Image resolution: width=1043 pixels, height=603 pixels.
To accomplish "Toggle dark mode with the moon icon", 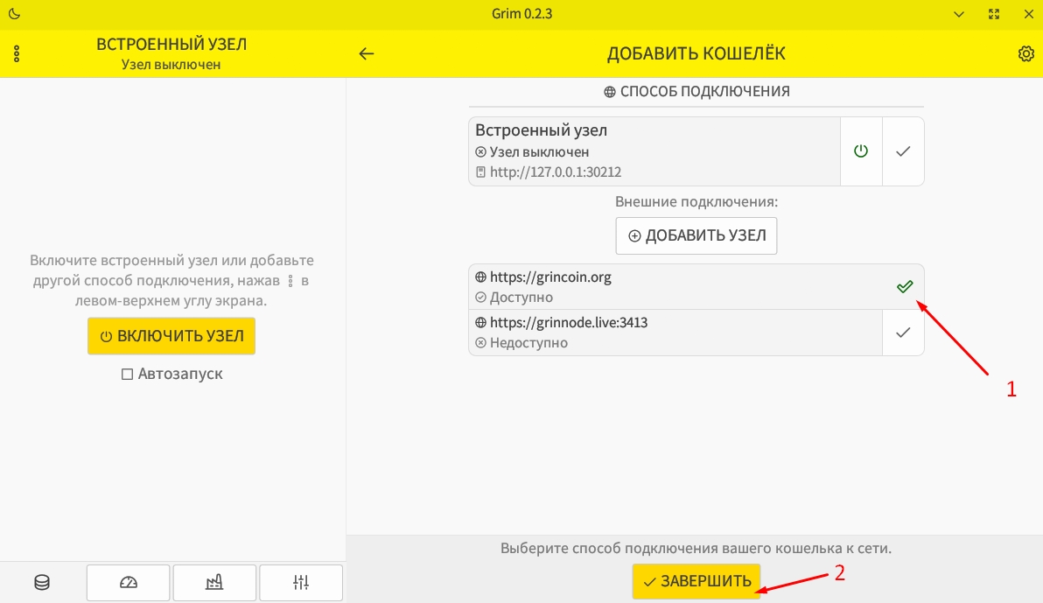I will pos(15,14).
